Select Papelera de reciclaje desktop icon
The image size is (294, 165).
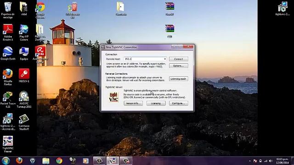pyautogui.click(x=8, y=10)
